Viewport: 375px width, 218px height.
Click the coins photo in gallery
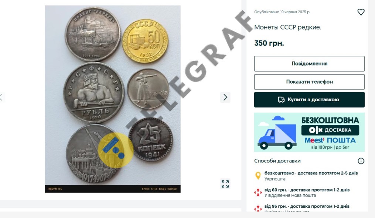click(113, 99)
